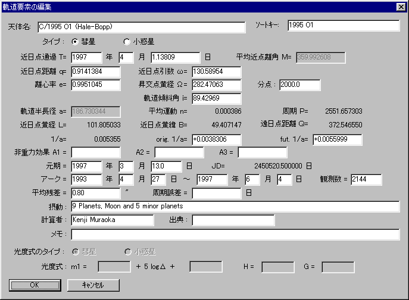
Task: Click semi-major axis a field 186.730344
Action: click(96, 112)
